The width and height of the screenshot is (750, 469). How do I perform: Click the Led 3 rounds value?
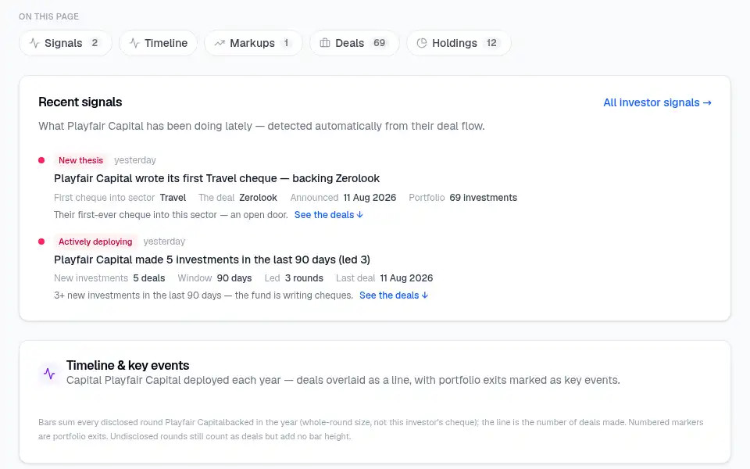[304, 278]
